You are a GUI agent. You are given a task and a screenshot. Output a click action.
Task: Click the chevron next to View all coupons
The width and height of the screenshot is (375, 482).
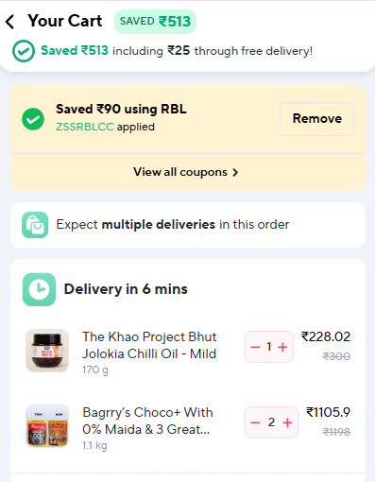235,173
